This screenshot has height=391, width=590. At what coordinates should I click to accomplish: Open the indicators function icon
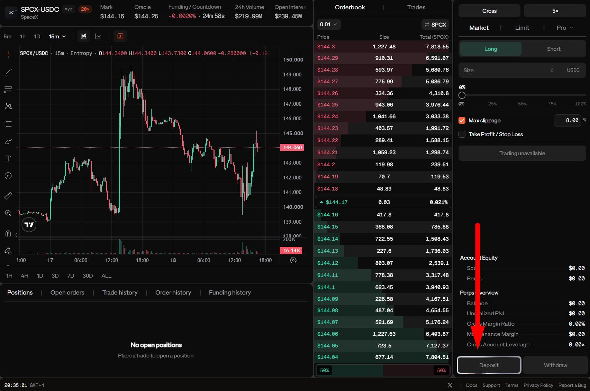(120, 36)
